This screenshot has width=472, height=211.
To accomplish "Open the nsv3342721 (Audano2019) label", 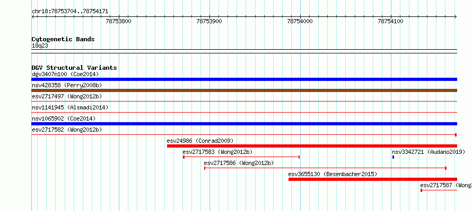I will point(429,152).
